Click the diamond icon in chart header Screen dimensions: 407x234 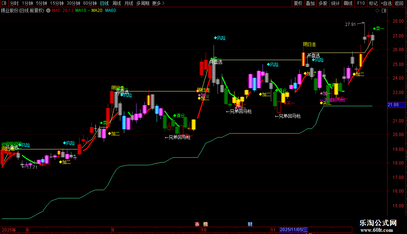click(x=377, y=11)
